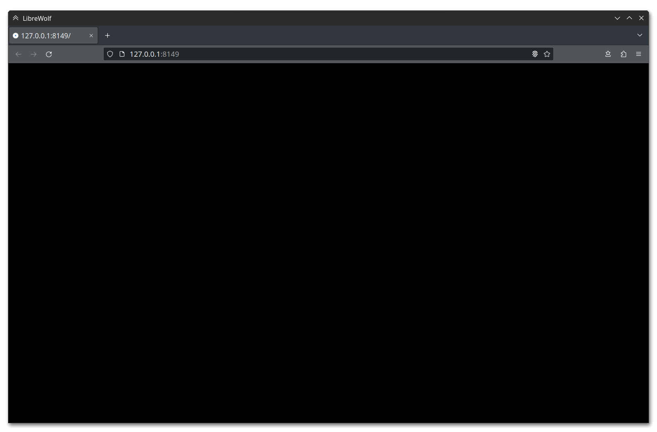This screenshot has width=657, height=432.
Task: Open a new tab with plus button
Action: 107,36
